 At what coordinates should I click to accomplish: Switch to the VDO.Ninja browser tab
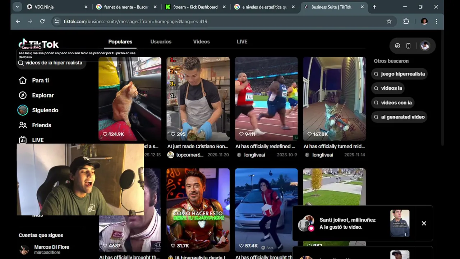coord(57,7)
